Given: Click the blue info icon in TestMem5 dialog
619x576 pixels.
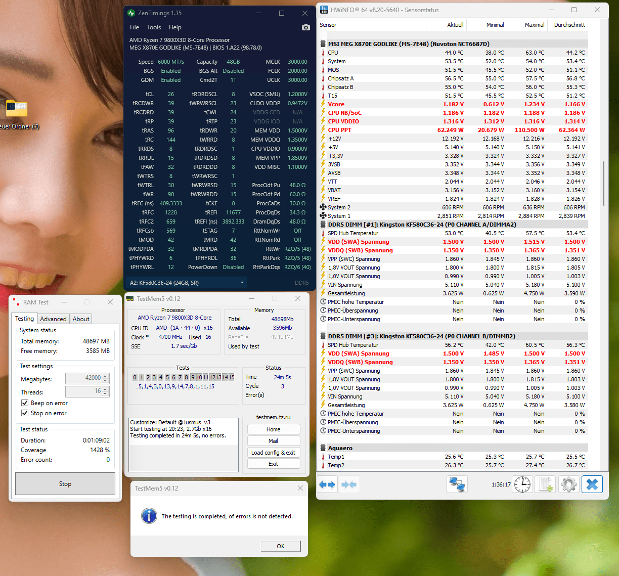Looking at the screenshot, I should [x=149, y=515].
